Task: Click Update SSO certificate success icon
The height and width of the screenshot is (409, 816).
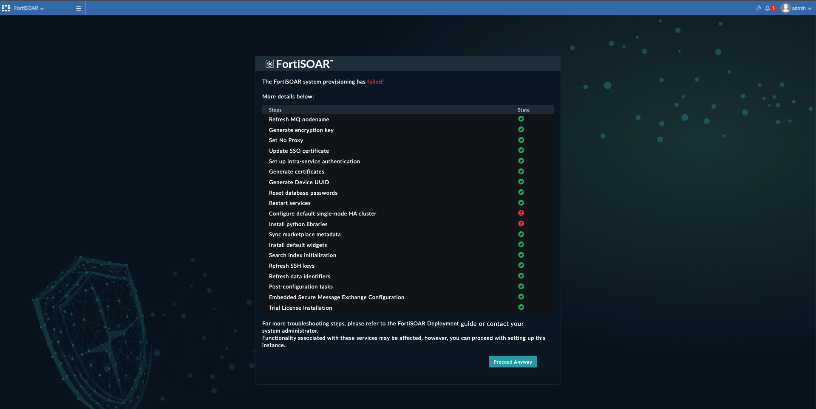Action: click(x=521, y=151)
